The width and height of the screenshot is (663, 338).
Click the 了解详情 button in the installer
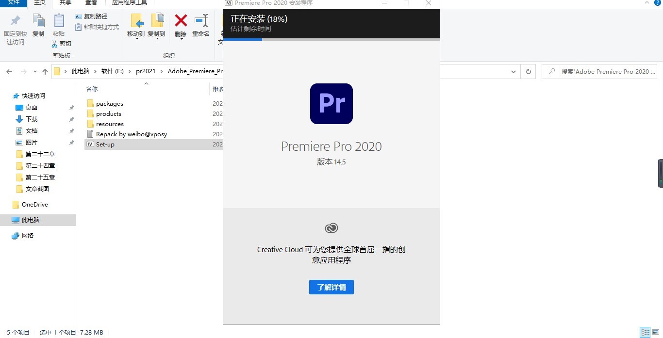[331, 287]
